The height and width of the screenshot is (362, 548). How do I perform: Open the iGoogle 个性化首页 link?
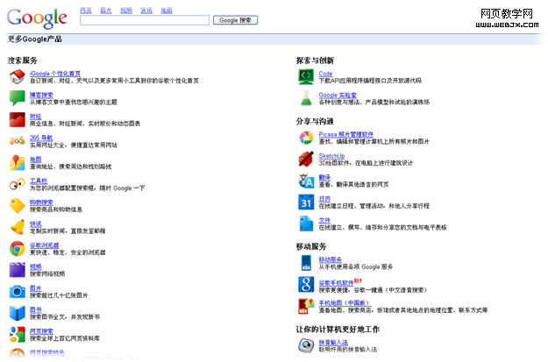[x=54, y=74]
